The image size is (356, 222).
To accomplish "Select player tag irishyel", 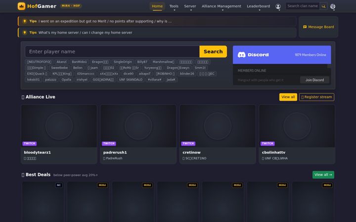I will click(x=82, y=80).
